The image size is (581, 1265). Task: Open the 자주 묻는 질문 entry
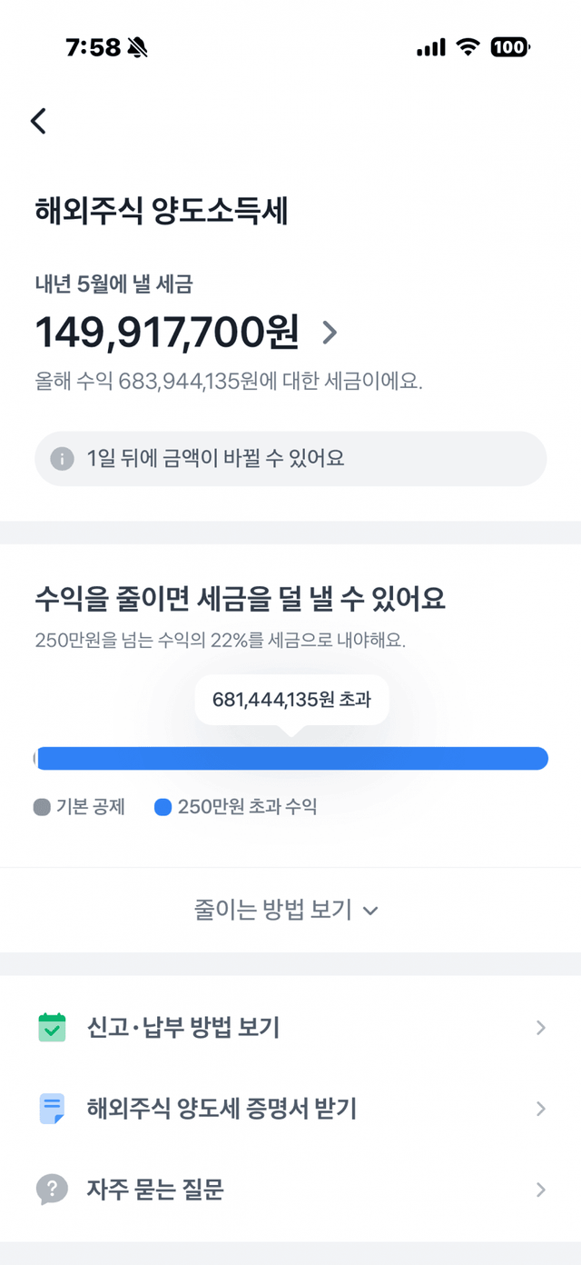coord(154,1190)
